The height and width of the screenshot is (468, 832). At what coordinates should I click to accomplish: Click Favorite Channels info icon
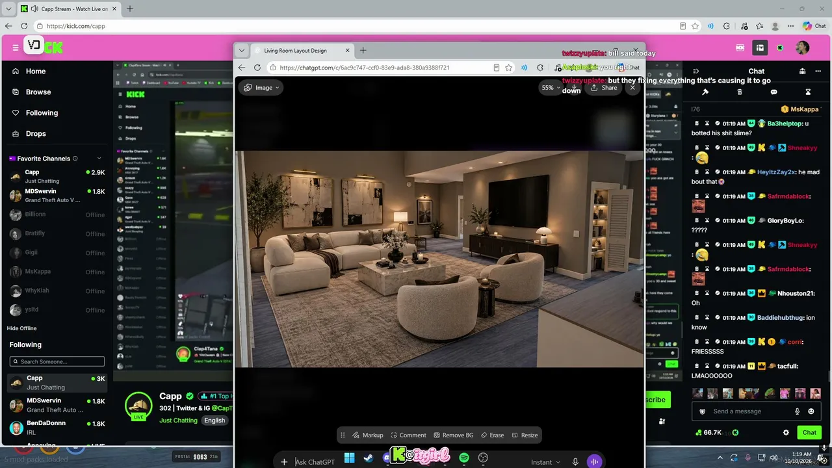[x=75, y=159]
